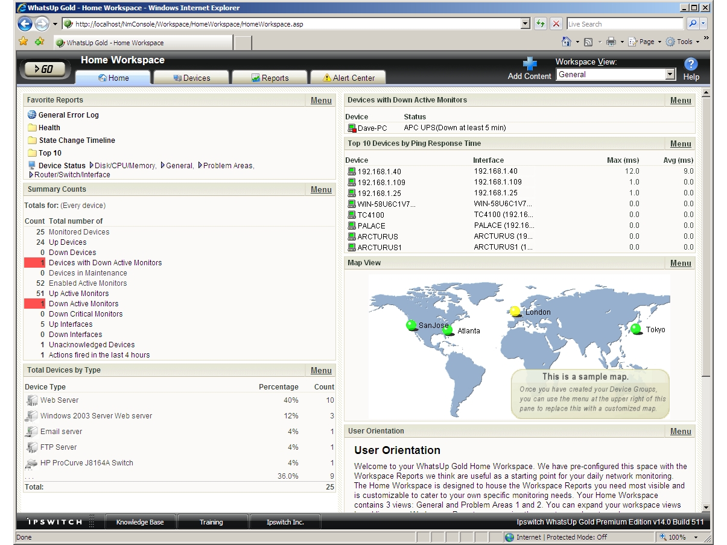Open the State Change Timeline folder icon
727x545 pixels.
(x=32, y=140)
